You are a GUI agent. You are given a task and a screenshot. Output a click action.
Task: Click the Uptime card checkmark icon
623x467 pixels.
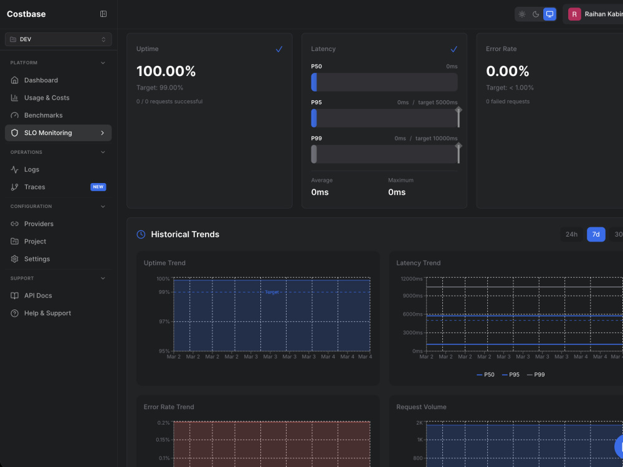click(x=279, y=49)
